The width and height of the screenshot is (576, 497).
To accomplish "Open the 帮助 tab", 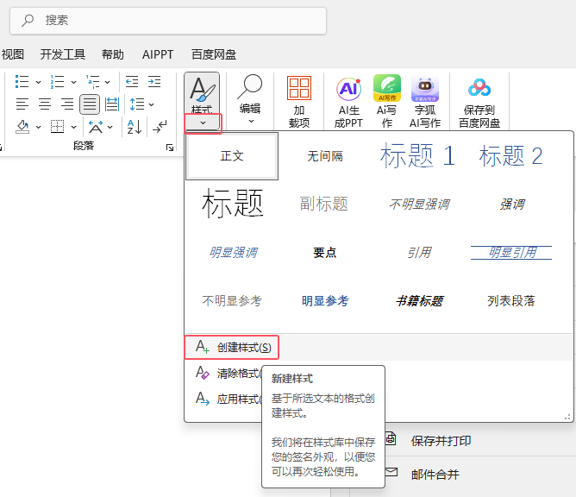I will 113,54.
